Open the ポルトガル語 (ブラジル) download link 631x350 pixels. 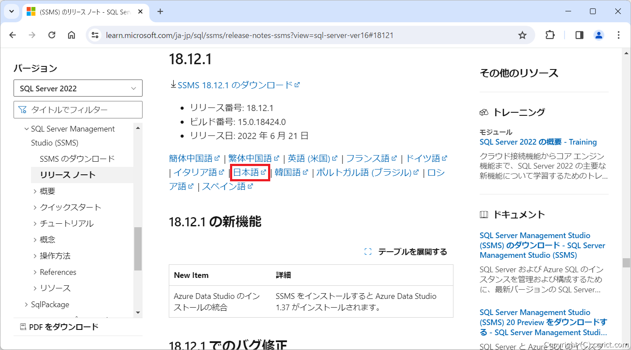click(x=368, y=172)
